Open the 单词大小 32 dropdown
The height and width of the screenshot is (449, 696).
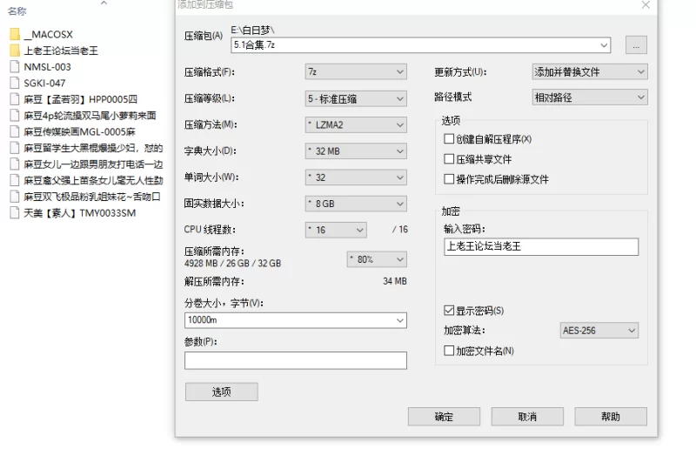point(356,178)
